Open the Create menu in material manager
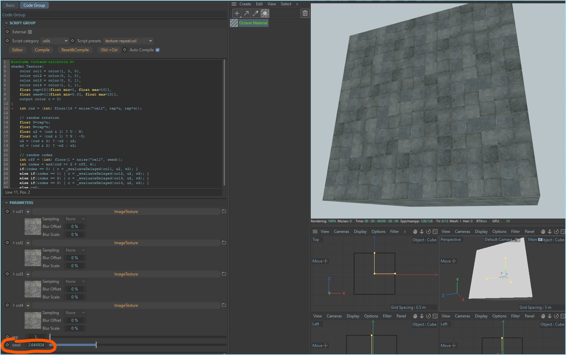Viewport: 566px width, 355px height. tap(245, 4)
